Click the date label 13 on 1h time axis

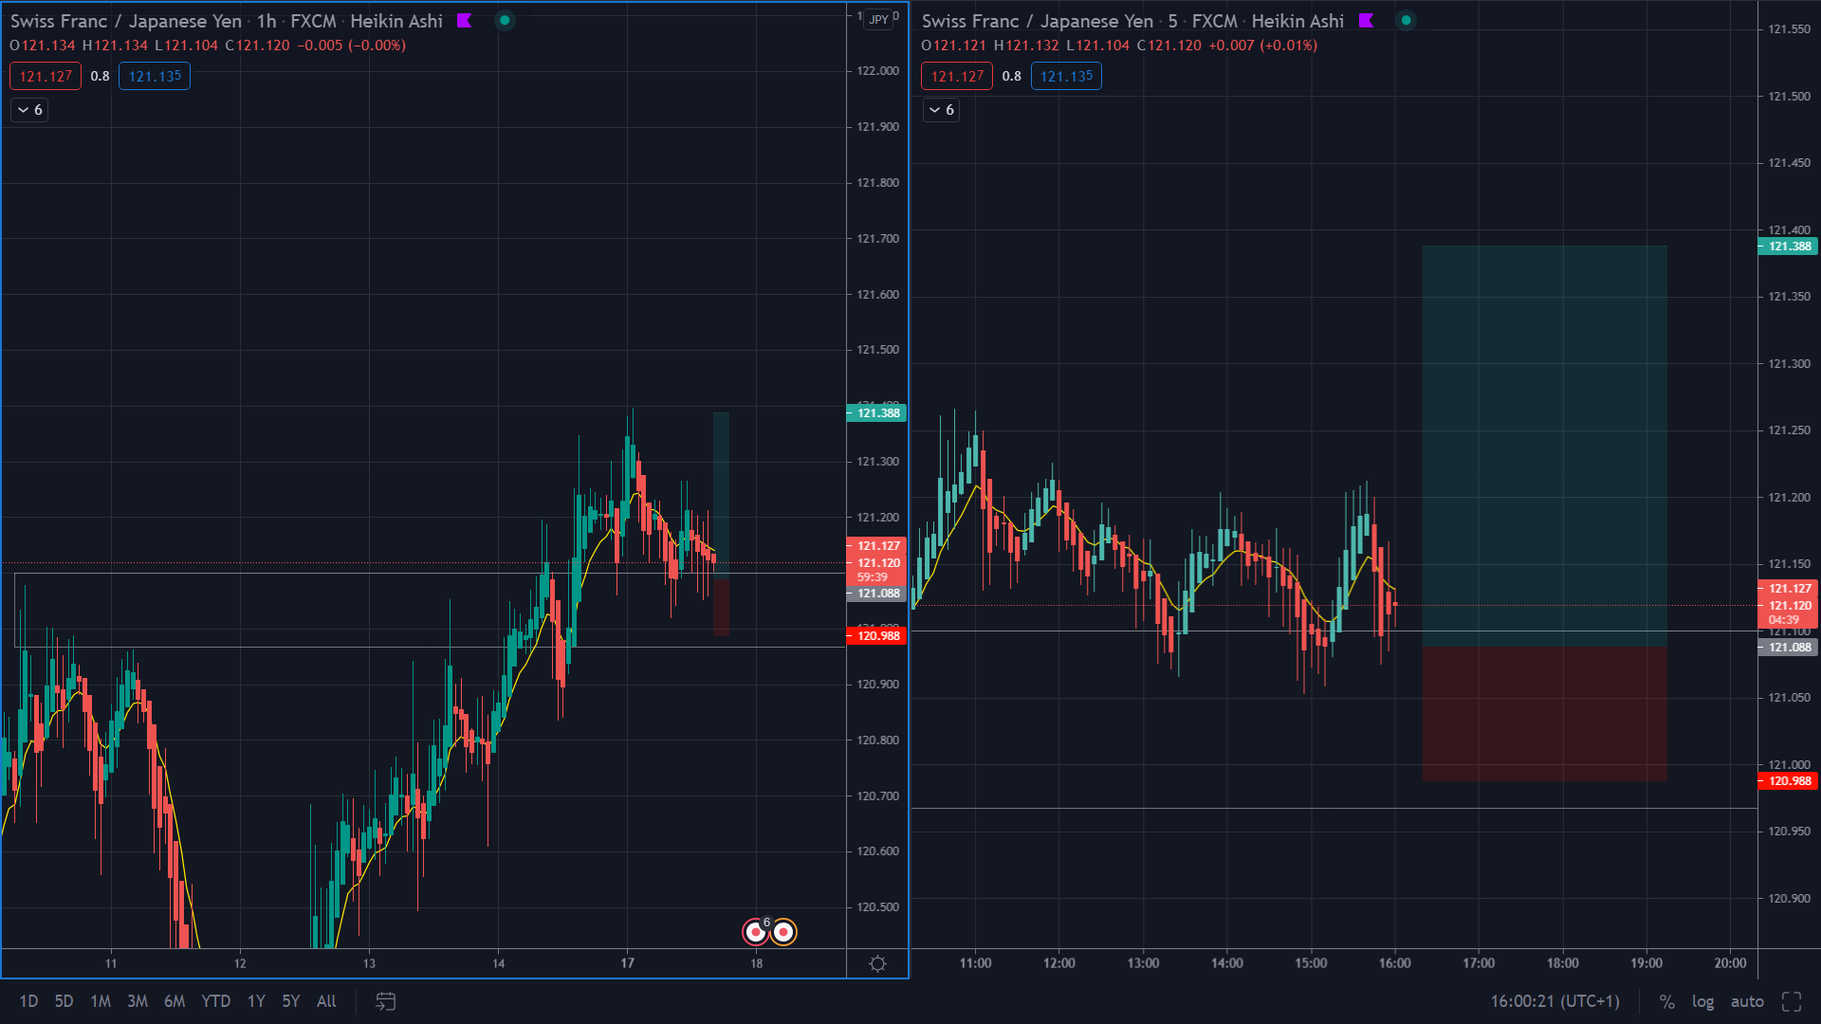[369, 963]
